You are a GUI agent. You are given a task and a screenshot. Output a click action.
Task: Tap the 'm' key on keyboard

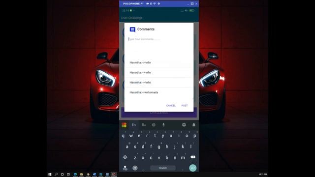click(183, 158)
